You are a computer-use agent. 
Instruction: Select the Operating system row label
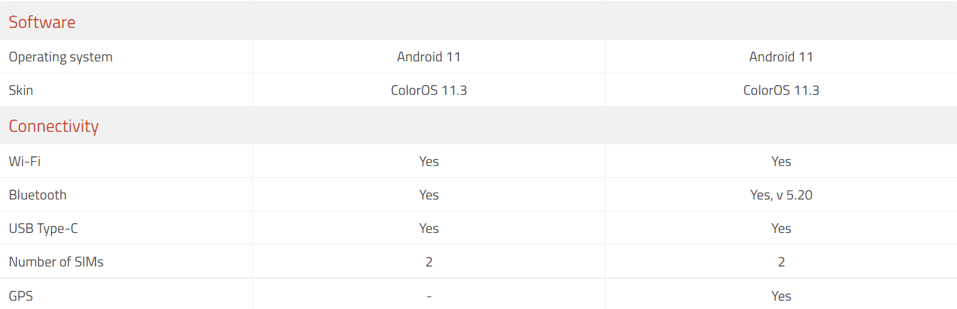[61, 57]
